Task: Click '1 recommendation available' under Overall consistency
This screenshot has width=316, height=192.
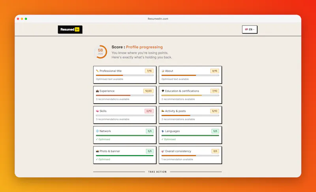Action: tap(177, 159)
